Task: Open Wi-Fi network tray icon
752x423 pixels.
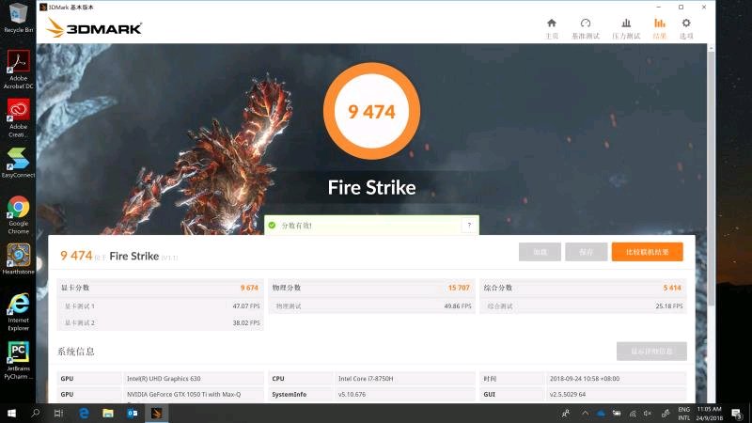Action: [x=633, y=414]
